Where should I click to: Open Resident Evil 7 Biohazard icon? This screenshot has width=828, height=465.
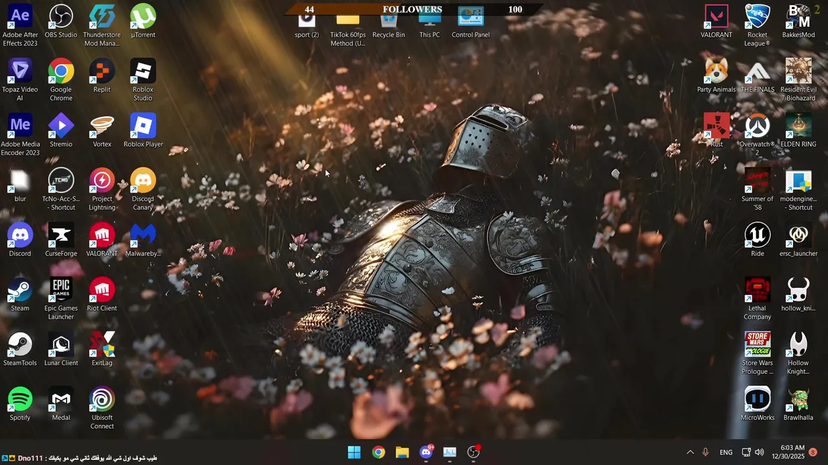point(798,81)
